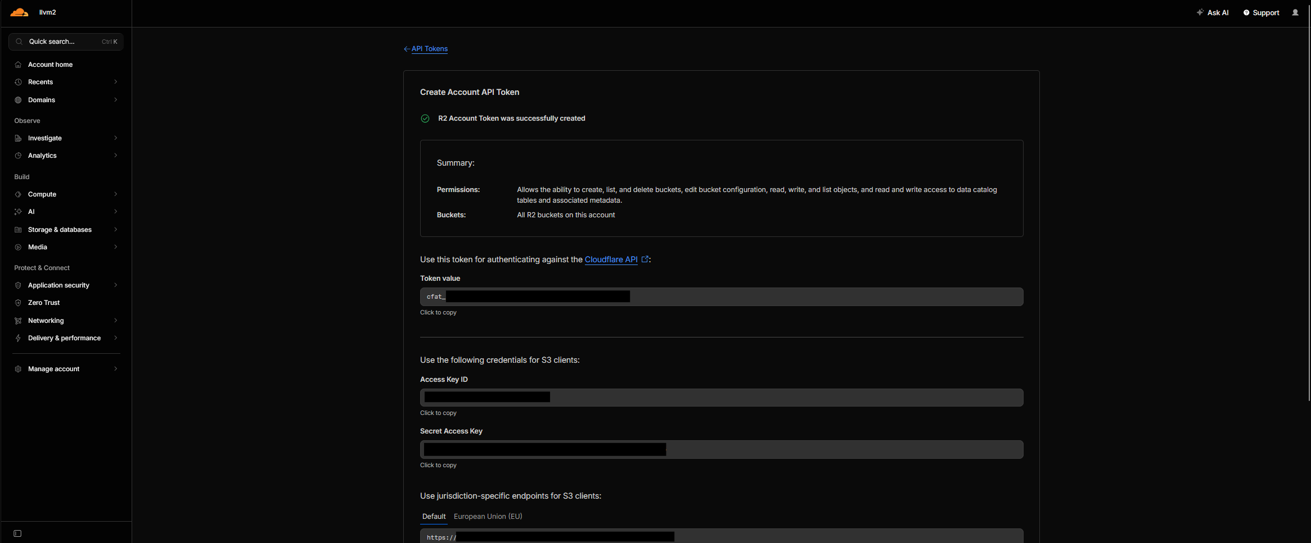Open the user profile icon

coord(1295,12)
